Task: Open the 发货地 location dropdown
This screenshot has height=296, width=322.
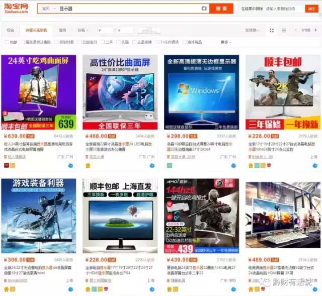Action: point(253,30)
